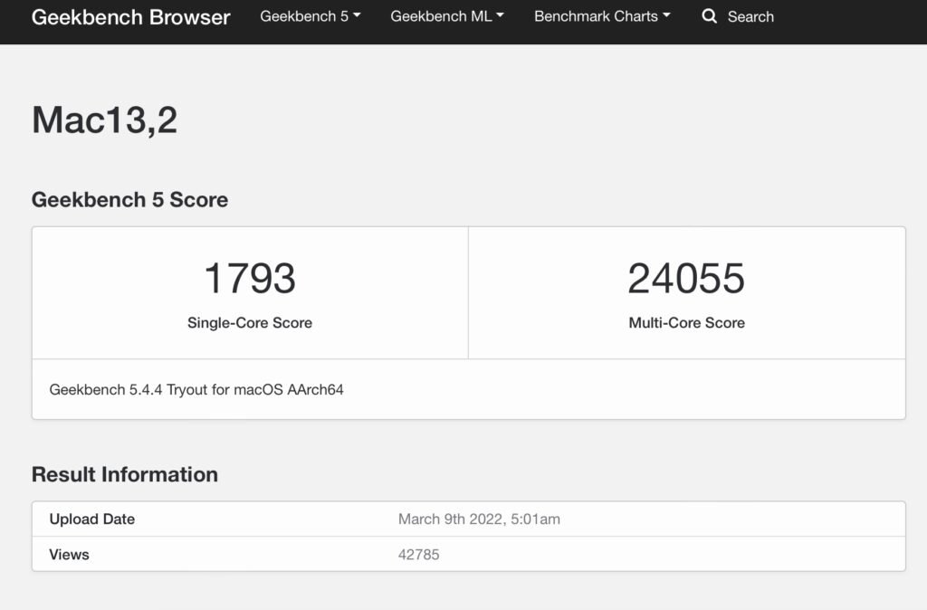Image resolution: width=927 pixels, height=610 pixels.
Task: Click the Geekbench 5 Score heading
Action: (129, 200)
